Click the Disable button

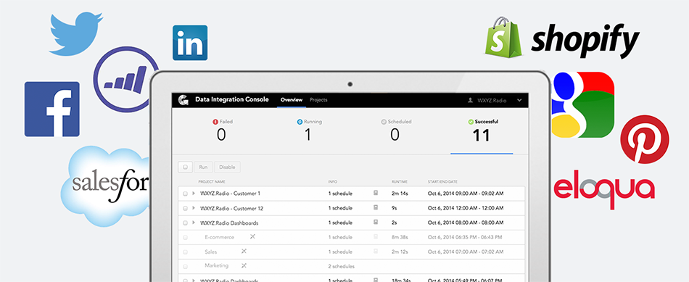pyautogui.click(x=227, y=167)
